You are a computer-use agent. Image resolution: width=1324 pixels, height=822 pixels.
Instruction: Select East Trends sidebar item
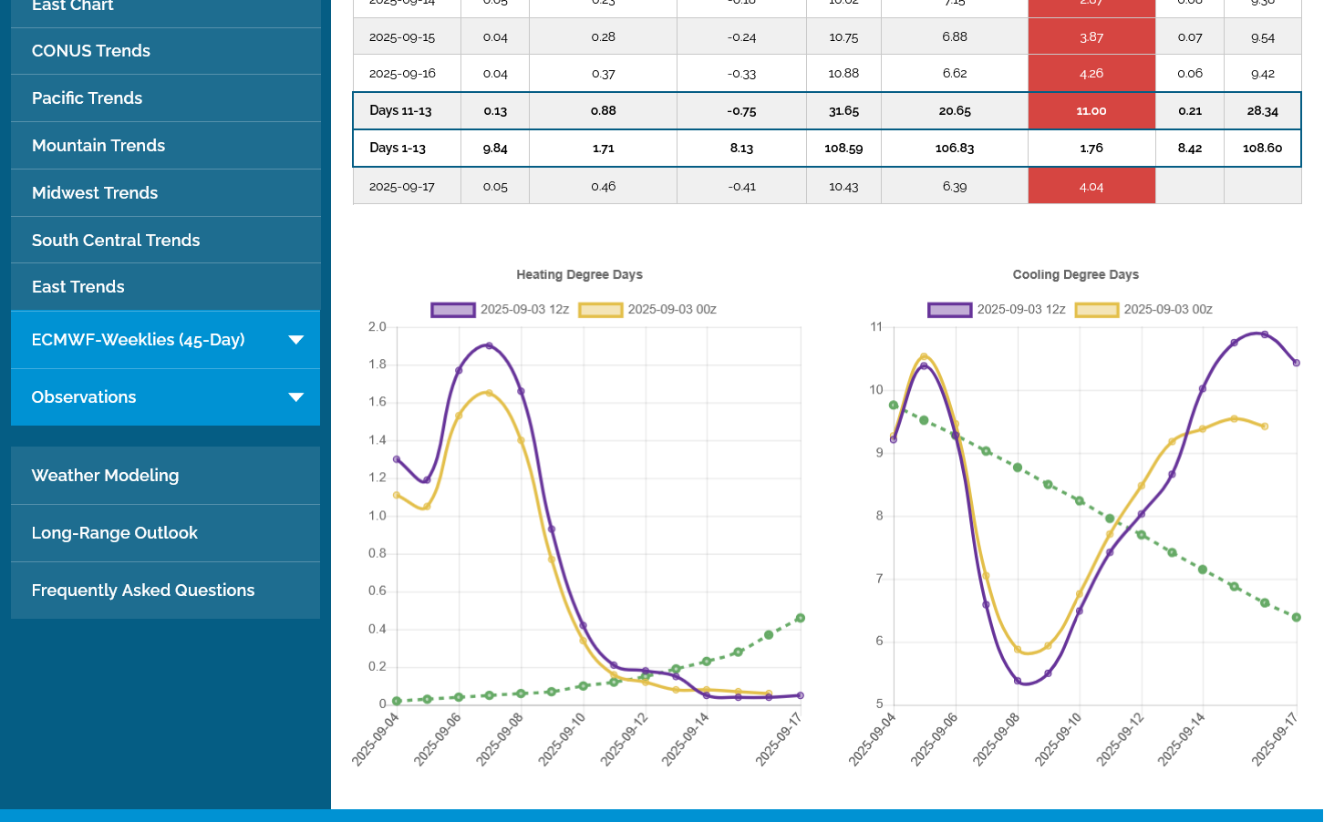(x=78, y=287)
